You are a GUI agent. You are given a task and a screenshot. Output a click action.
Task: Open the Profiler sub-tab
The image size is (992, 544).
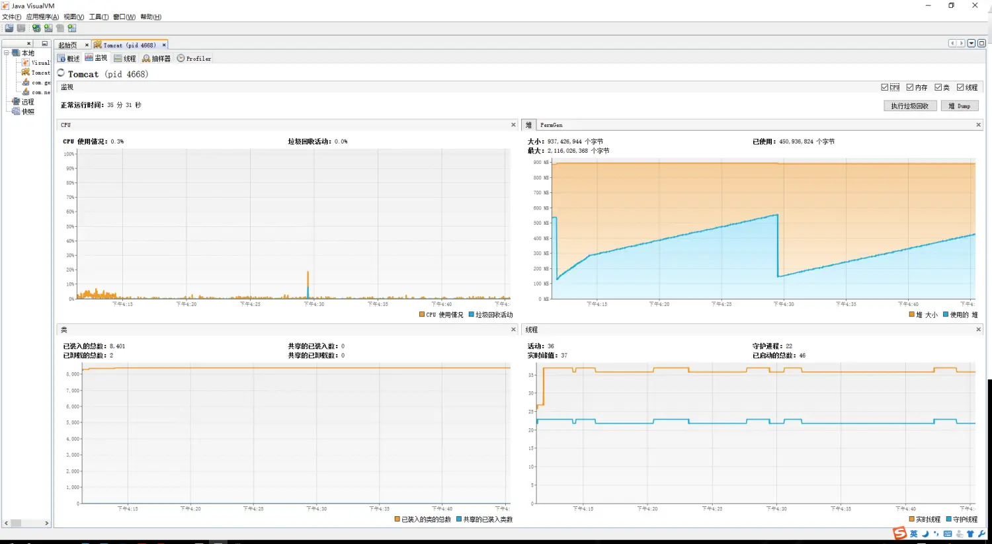tap(194, 58)
